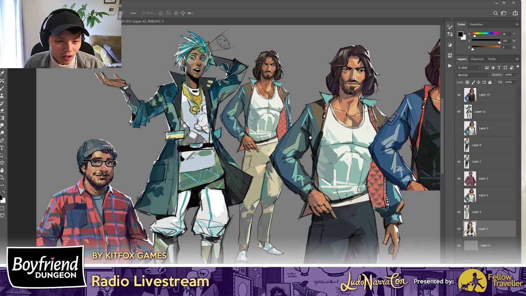Viewport: 526px width, 296px height.
Task: Hide Layer 16 with its eye icon
Action: (459, 111)
